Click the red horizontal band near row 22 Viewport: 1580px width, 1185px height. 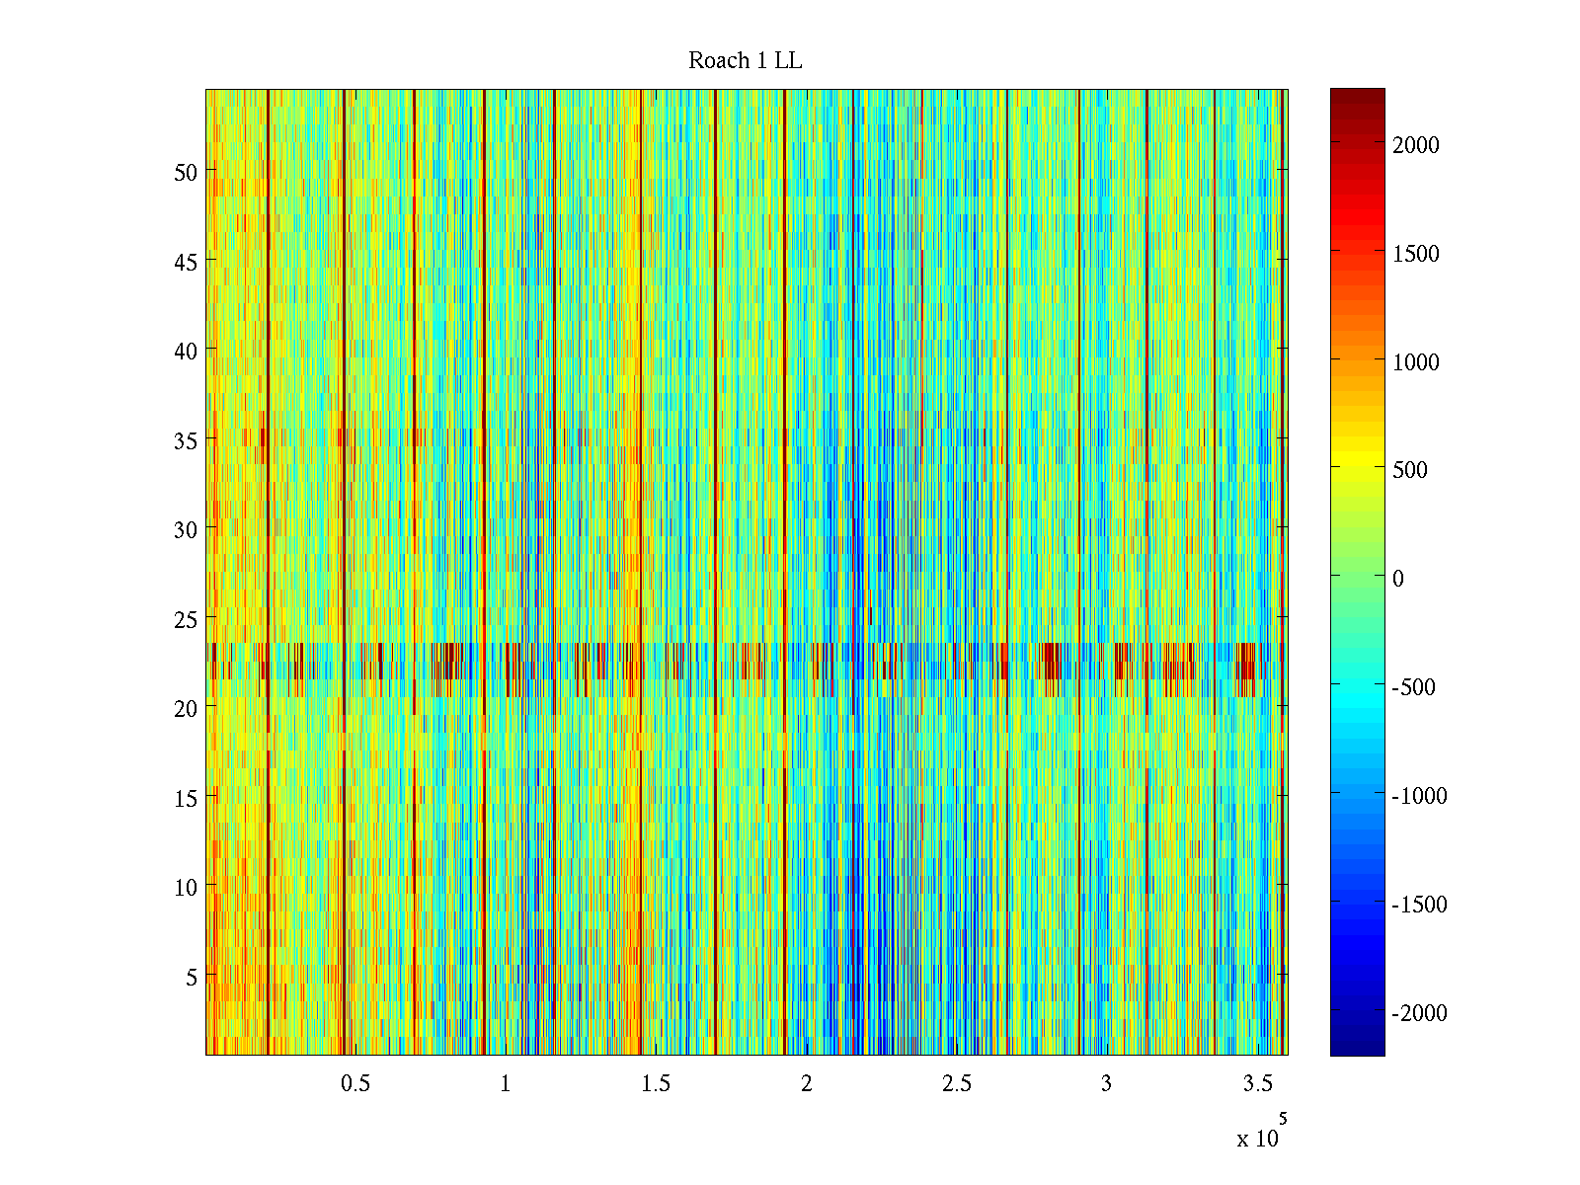pyautogui.click(x=1052, y=660)
